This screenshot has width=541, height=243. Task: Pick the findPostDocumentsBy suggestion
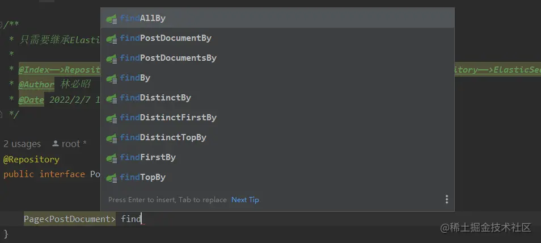click(x=277, y=58)
